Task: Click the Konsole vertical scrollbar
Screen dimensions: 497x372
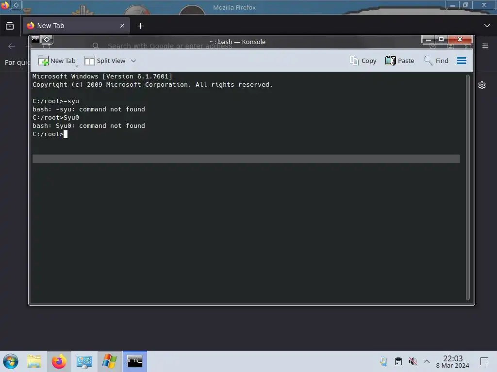Action: pos(467,187)
